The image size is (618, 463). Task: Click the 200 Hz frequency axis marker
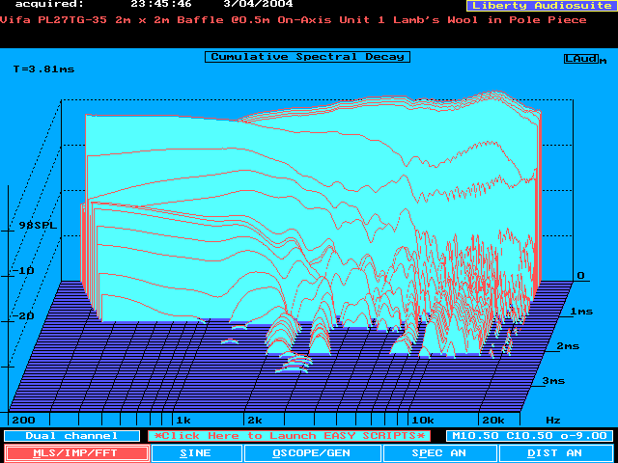tap(22, 421)
